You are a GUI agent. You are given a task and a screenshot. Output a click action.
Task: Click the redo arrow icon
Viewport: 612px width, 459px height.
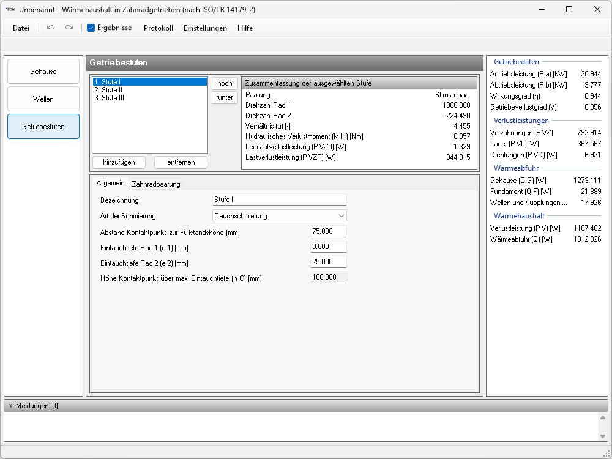(69, 28)
